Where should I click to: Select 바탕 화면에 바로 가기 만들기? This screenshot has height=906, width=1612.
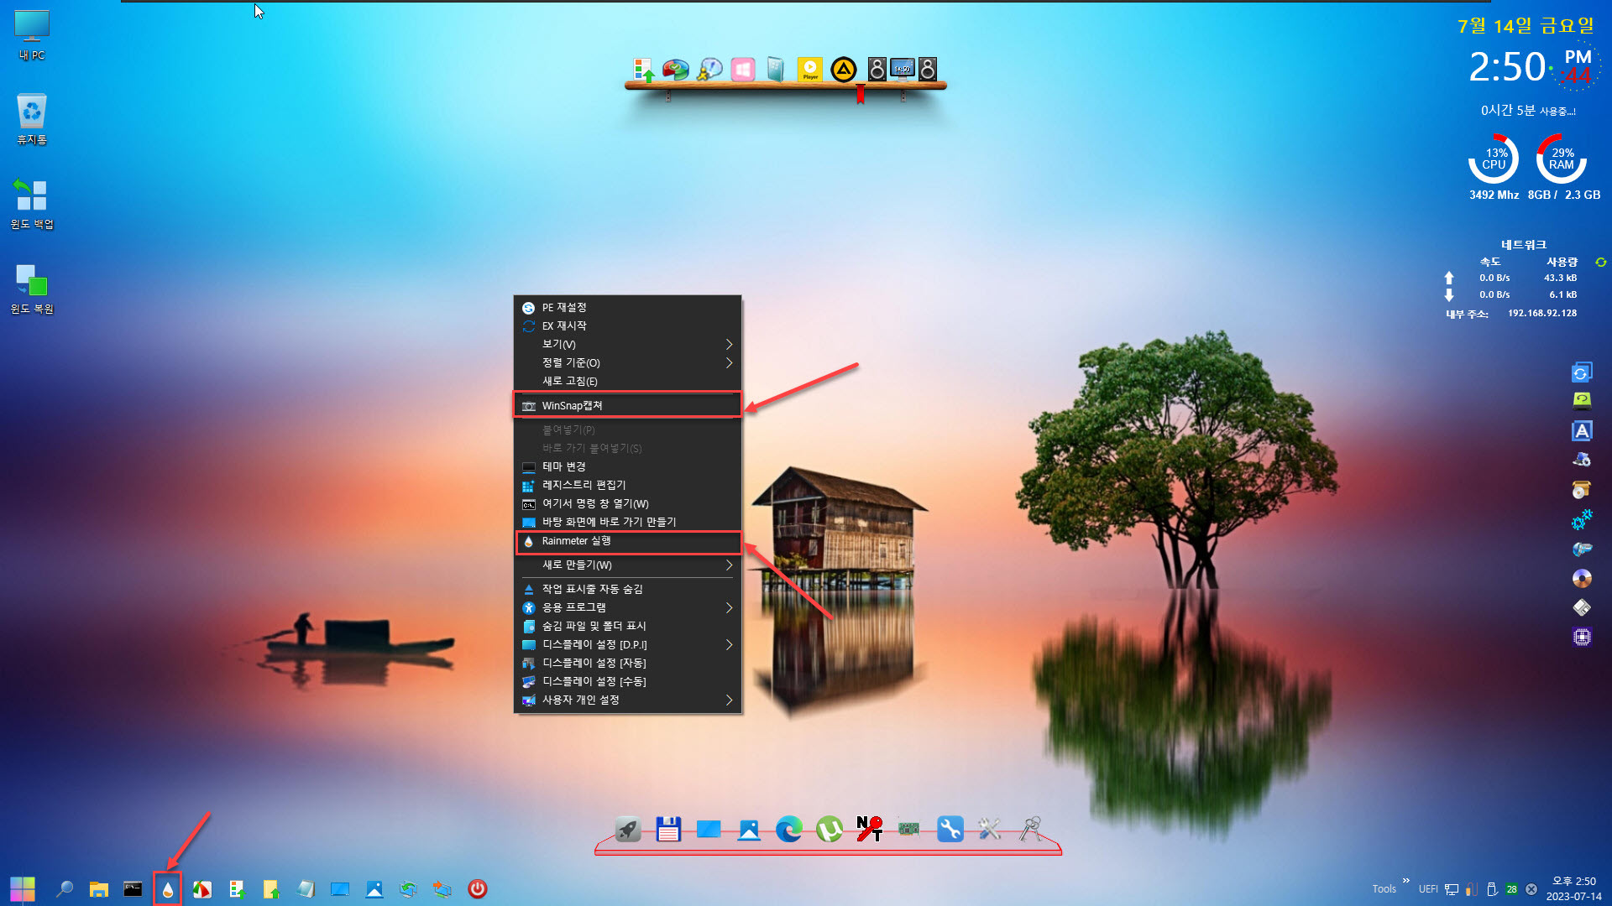coord(627,523)
